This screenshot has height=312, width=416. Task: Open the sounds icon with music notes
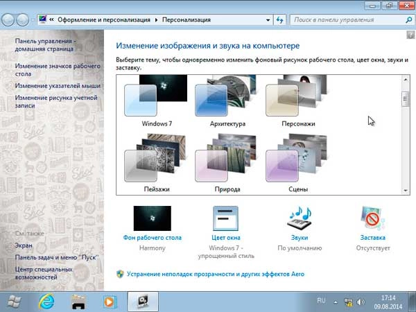click(300, 218)
